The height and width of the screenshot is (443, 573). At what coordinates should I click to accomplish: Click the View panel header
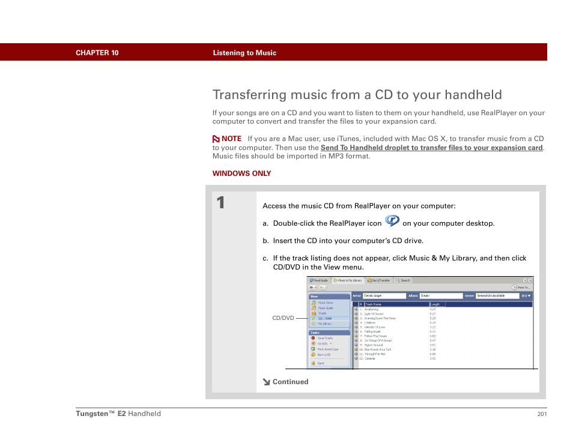329,297
